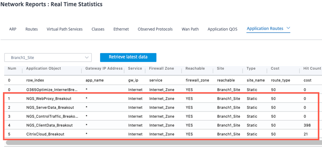The image size is (322, 147).
Task: Select NGS_ServerData_Breakout application object
Action: point(50,108)
